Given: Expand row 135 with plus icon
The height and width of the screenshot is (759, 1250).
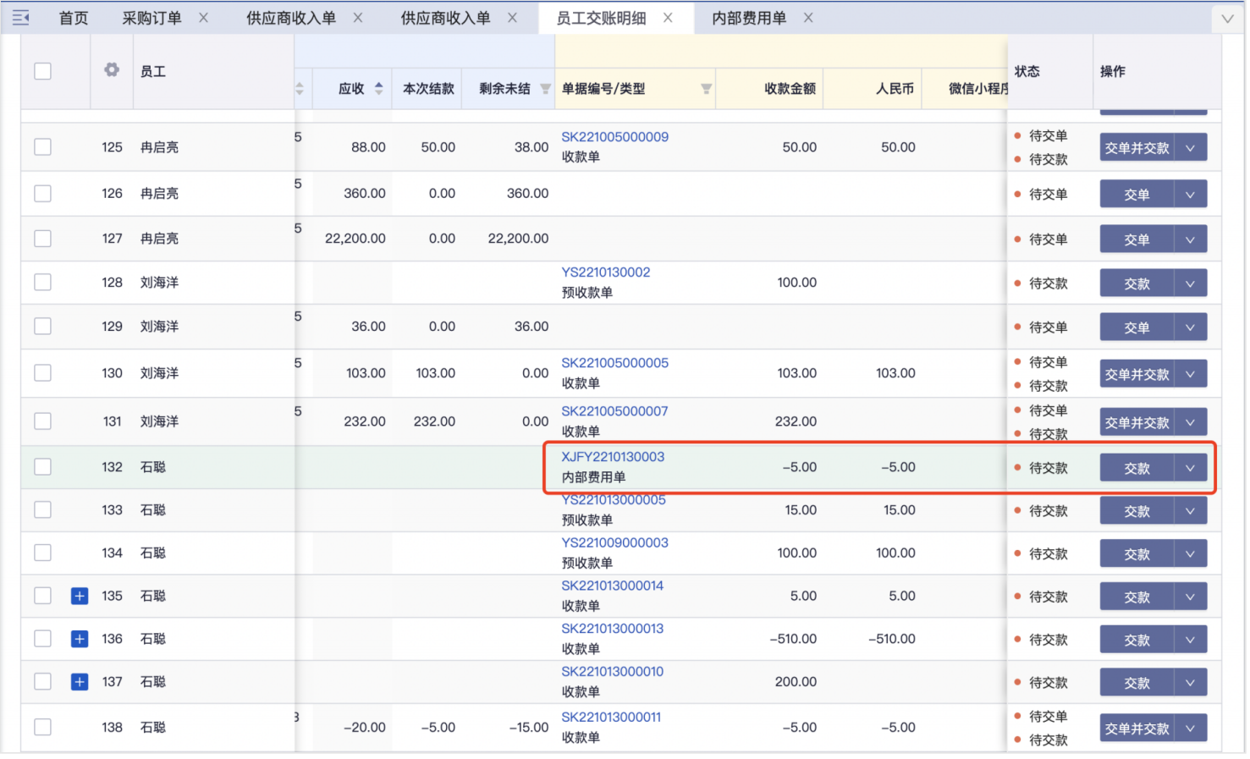Looking at the screenshot, I should click(x=80, y=597).
